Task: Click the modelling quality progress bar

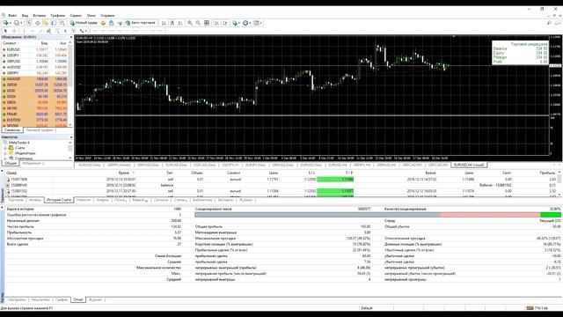Action: click(377, 215)
